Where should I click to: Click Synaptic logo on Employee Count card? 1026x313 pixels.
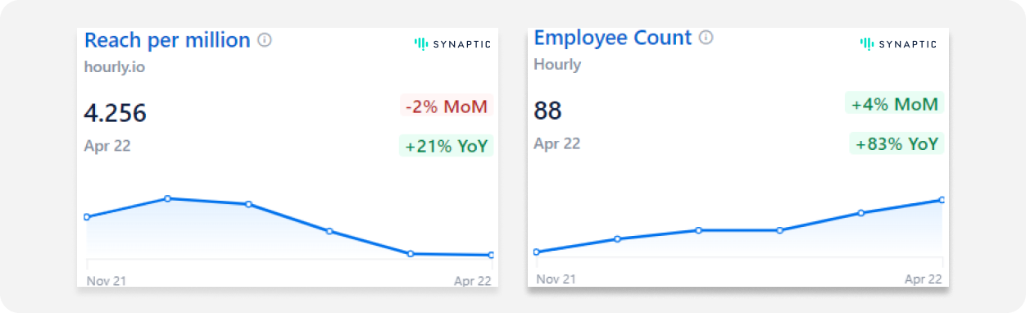click(898, 44)
